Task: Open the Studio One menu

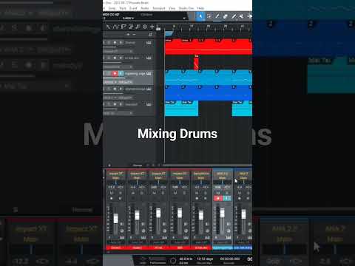Action: click(x=186, y=8)
